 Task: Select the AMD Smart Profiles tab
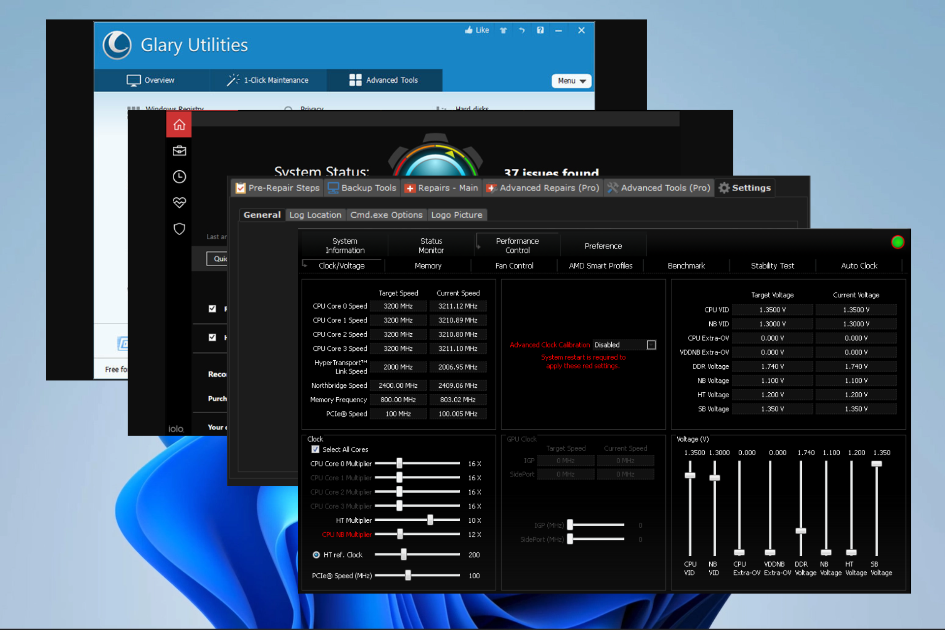600,266
